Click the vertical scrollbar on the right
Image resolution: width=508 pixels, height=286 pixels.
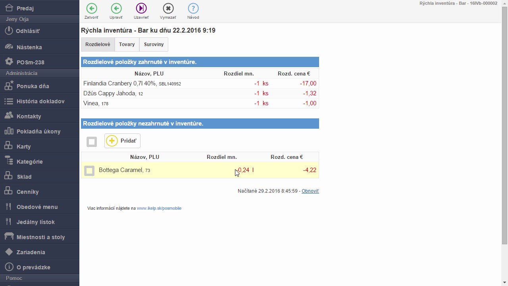coord(505,125)
